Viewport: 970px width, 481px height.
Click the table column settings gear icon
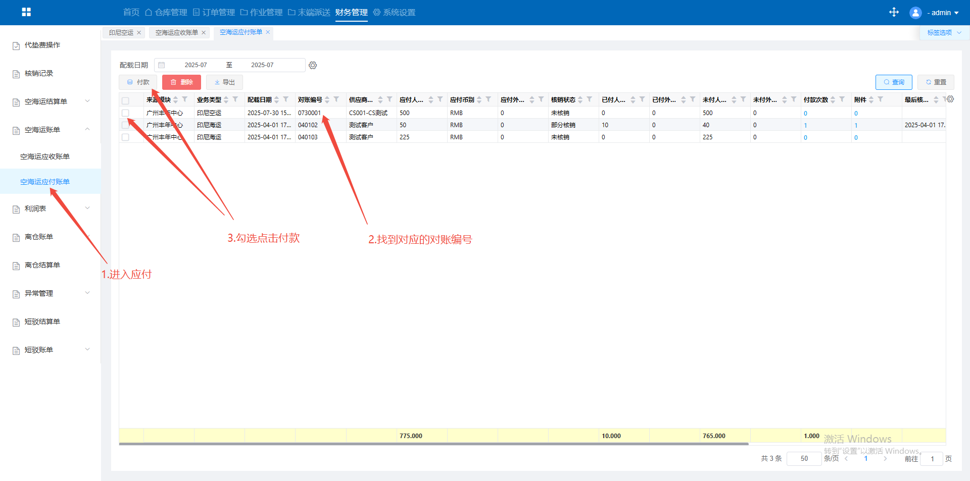[950, 99]
